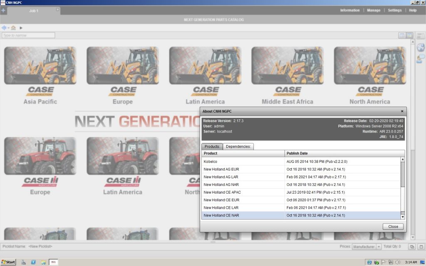
Task: Select the Products tab
Action: [x=212, y=147]
